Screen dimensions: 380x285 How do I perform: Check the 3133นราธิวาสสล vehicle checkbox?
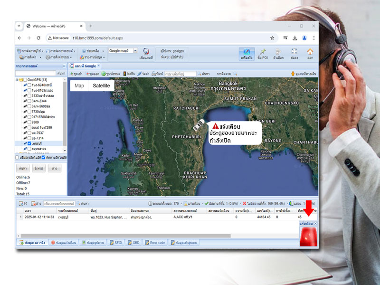(29, 96)
